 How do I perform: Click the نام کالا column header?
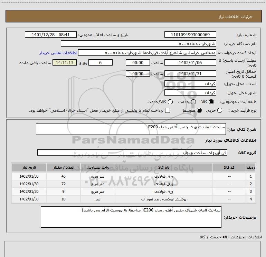tap(164, 167)
